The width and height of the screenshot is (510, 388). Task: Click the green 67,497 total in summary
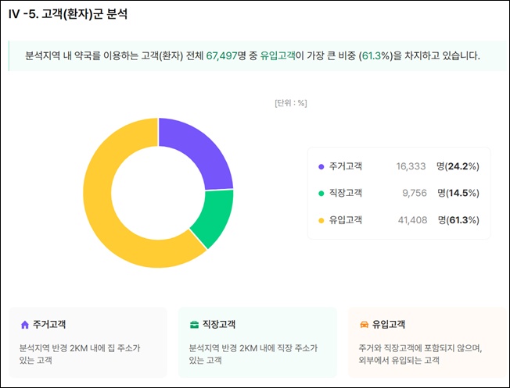(223, 56)
